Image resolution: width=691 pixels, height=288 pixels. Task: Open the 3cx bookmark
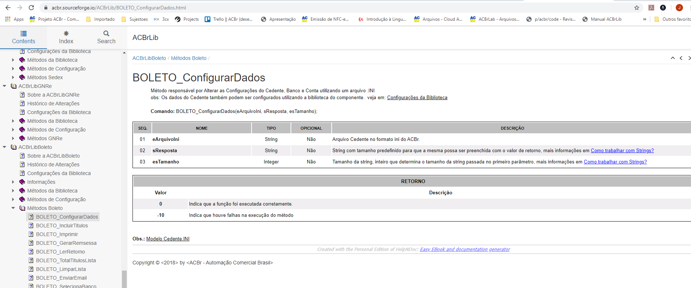(161, 19)
